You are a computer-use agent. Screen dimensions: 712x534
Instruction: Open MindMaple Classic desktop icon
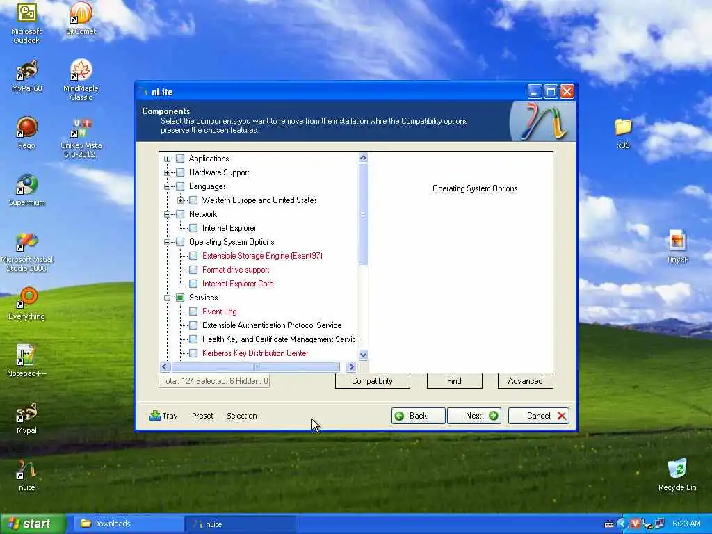click(81, 80)
